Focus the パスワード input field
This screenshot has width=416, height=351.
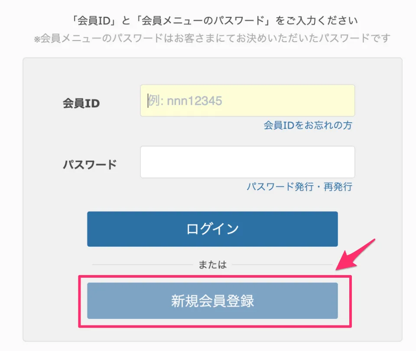(x=247, y=162)
